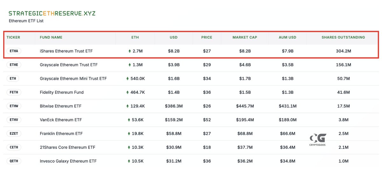Sort by the PRICE column header

coord(207,37)
